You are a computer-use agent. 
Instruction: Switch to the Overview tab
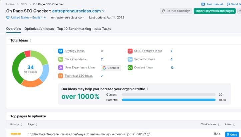(14, 29)
